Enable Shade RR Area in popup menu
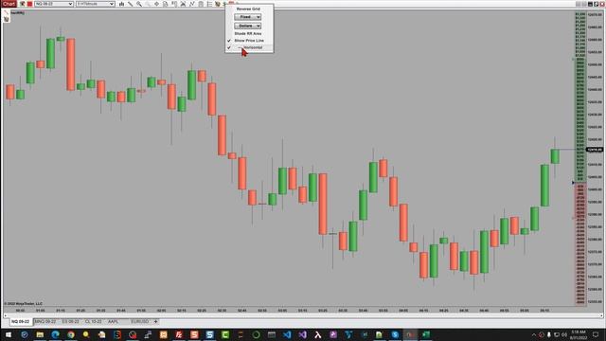This screenshot has width=606, height=341. (x=249, y=34)
